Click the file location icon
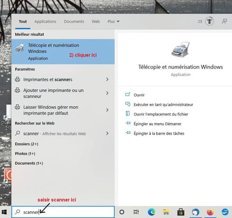Screen dimensions: 232x218 [x=128, y=113]
